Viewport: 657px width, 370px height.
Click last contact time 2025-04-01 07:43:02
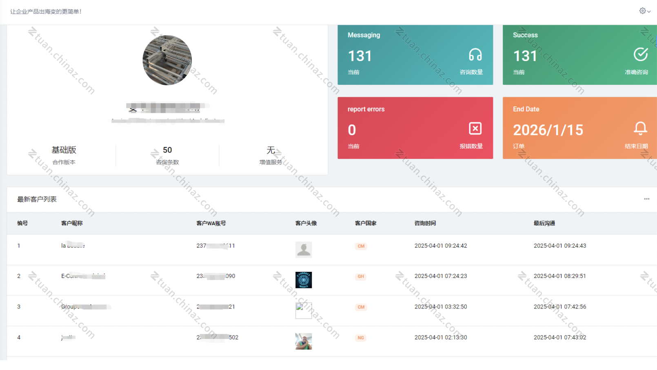pos(560,337)
